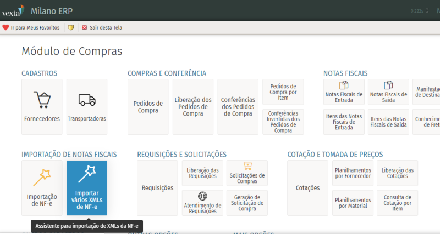Open Notas Fiscais de Saída tile

click(388, 92)
